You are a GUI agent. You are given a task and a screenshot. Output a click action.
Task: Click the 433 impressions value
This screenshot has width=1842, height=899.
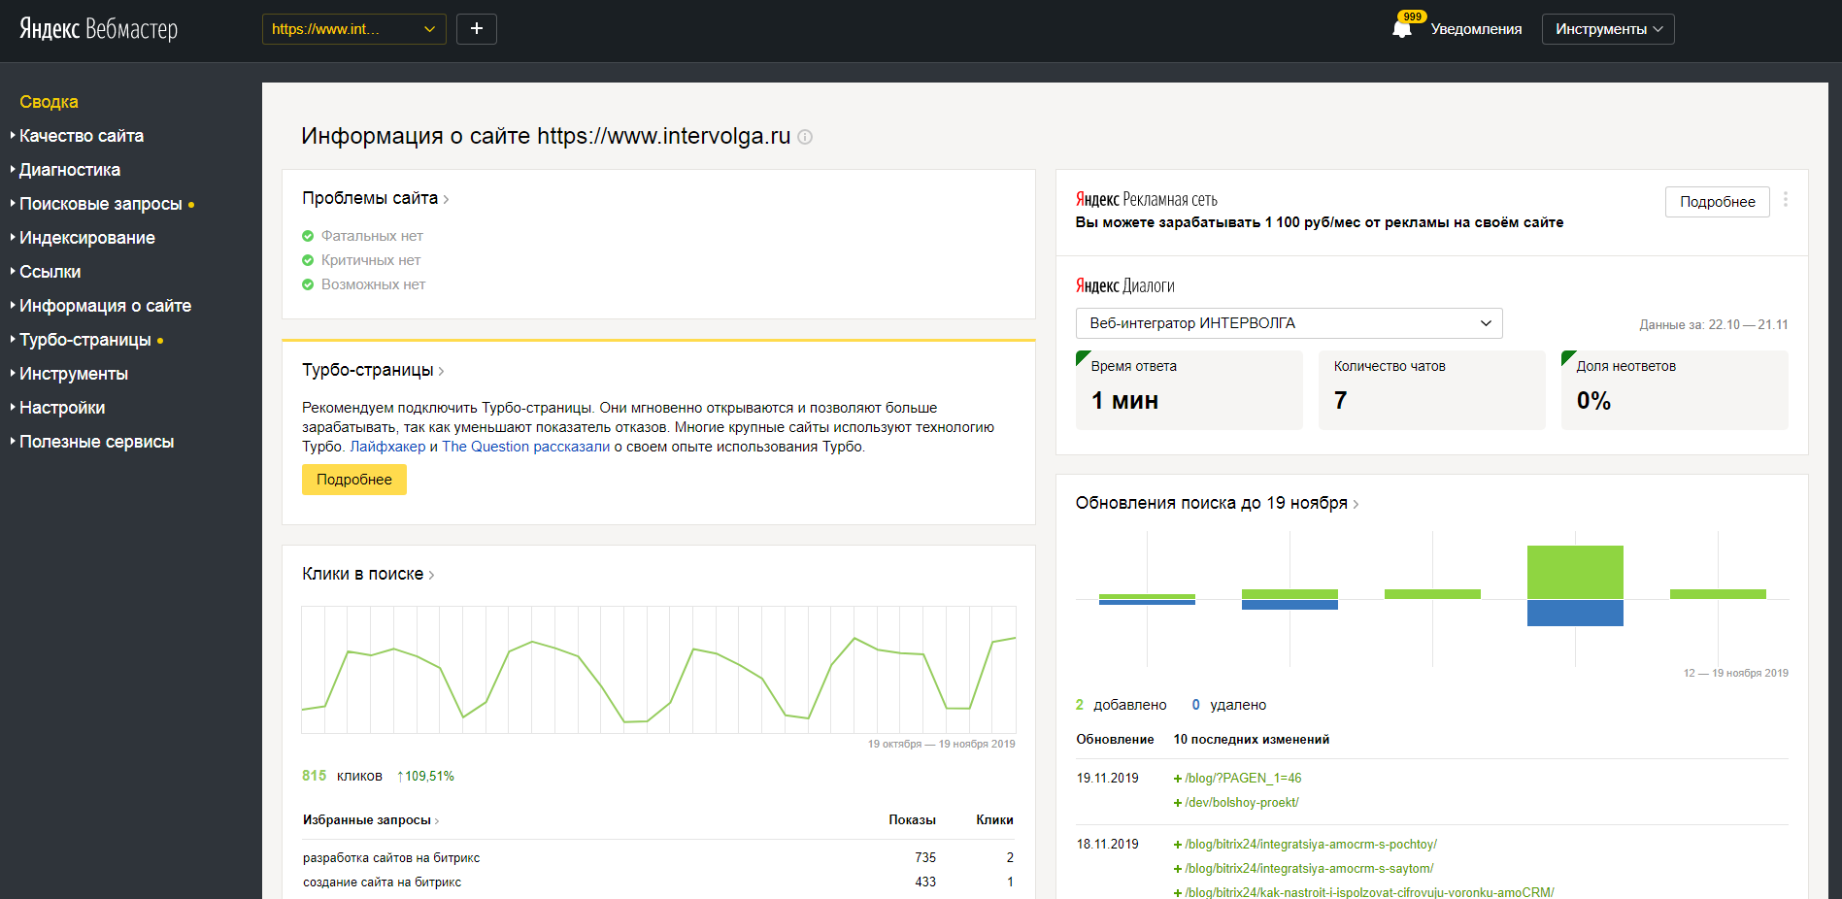pyautogui.click(x=925, y=882)
